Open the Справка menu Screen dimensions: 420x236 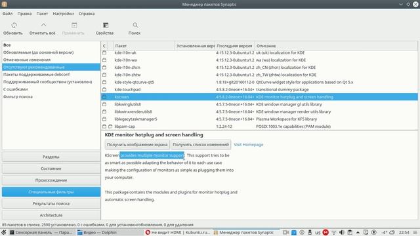tap(87, 13)
